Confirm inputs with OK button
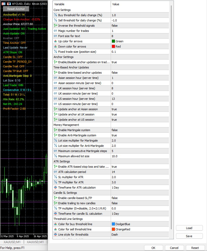207x251 pixels. (x=153, y=248)
